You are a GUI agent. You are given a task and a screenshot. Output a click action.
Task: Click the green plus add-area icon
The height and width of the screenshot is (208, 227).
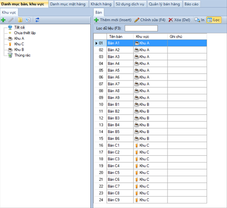[3, 20]
